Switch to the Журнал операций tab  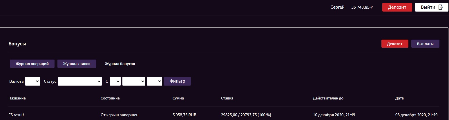pyautogui.click(x=32, y=64)
